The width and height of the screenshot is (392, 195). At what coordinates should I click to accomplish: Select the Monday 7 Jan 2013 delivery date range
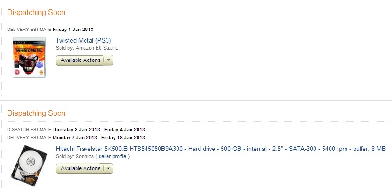(x=99, y=137)
